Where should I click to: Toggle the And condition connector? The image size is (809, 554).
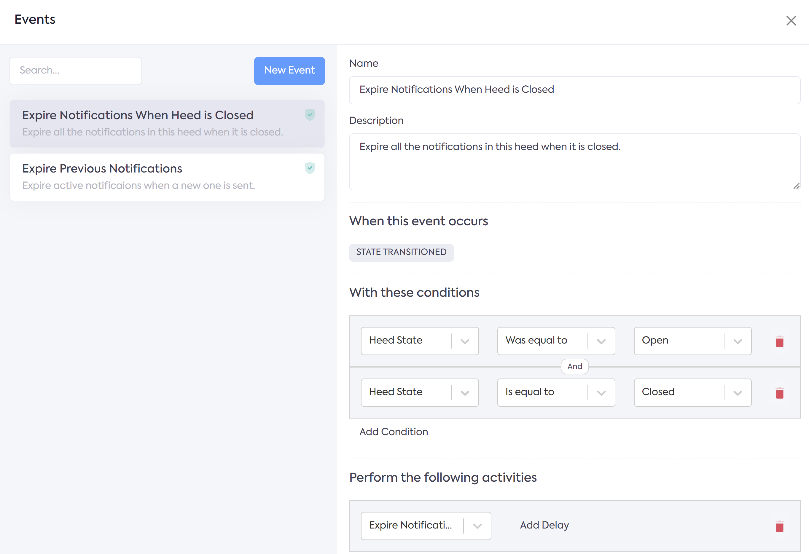click(574, 366)
